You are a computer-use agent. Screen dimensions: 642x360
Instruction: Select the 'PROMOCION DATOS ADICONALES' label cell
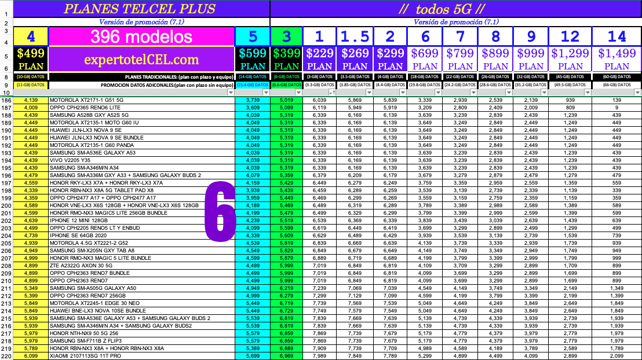coord(141,85)
